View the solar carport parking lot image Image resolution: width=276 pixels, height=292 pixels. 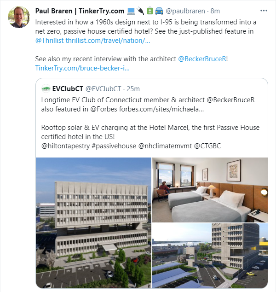210,256
